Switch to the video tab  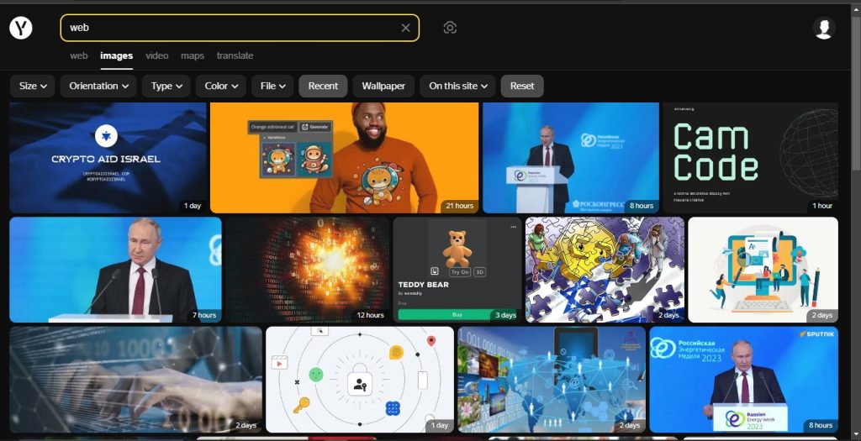pos(157,55)
